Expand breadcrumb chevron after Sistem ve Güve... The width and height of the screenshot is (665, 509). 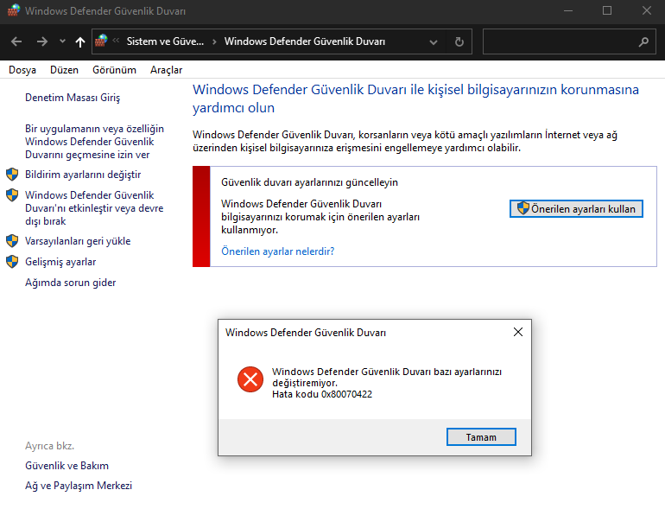click(214, 41)
